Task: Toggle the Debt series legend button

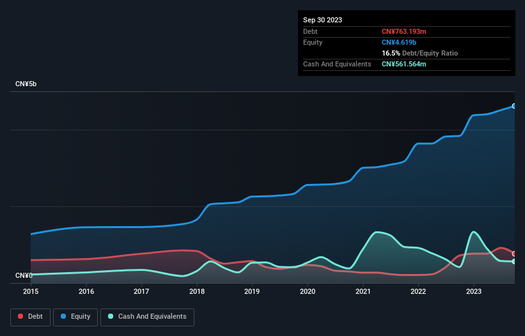Action: (x=31, y=317)
